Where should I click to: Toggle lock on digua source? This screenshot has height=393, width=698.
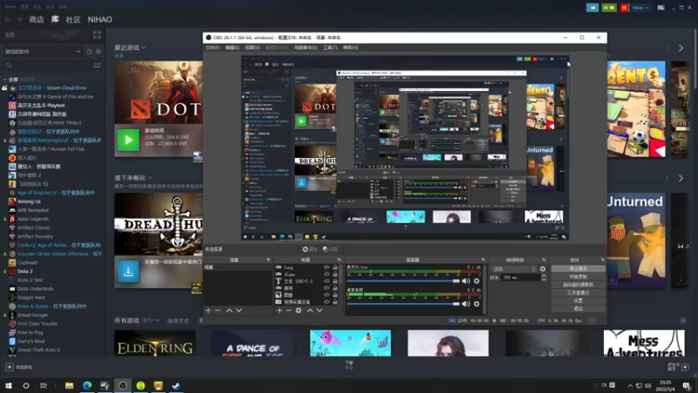tap(335, 274)
